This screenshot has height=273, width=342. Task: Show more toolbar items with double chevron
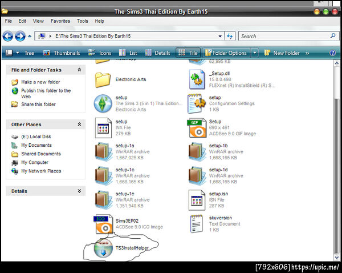307,53
